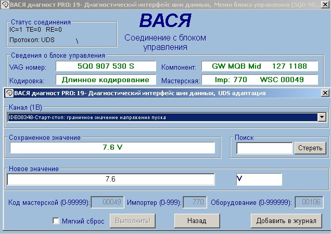Click the Назад button
This screenshot has height=234, width=331.
pos(197,220)
